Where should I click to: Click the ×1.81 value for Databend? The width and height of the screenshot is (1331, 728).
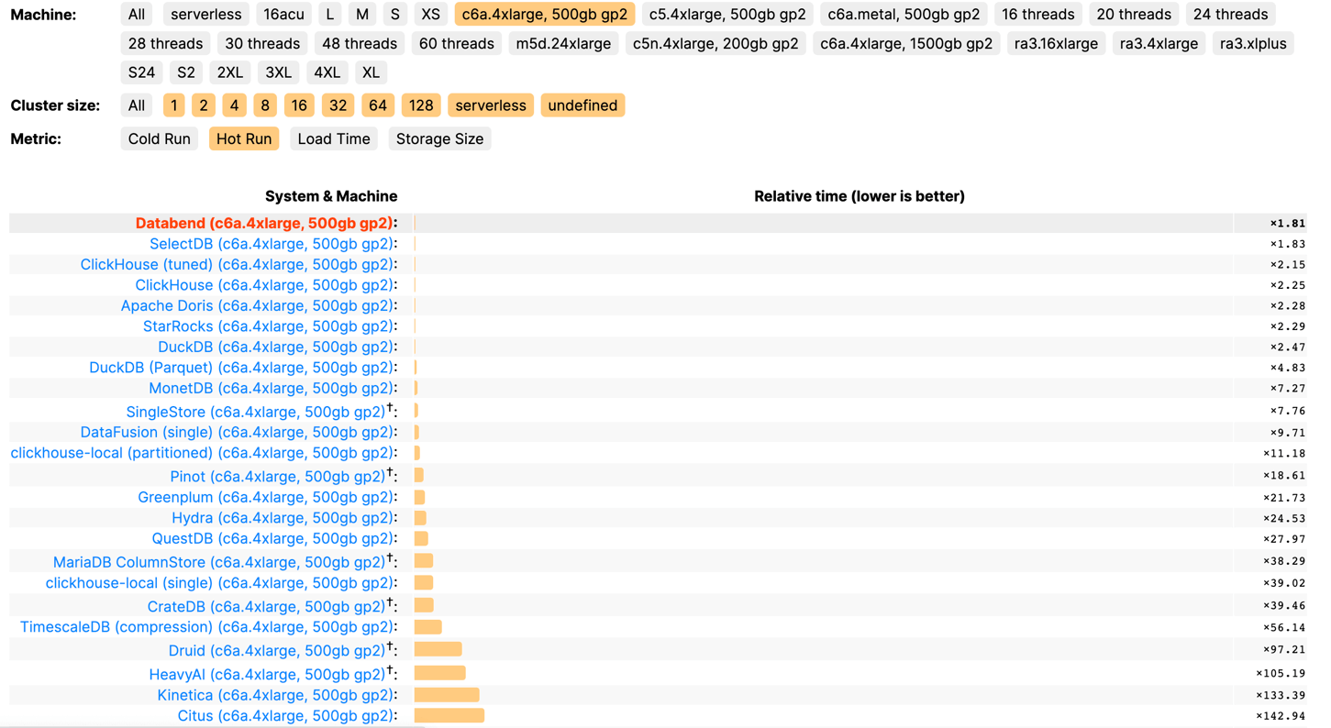click(1288, 223)
